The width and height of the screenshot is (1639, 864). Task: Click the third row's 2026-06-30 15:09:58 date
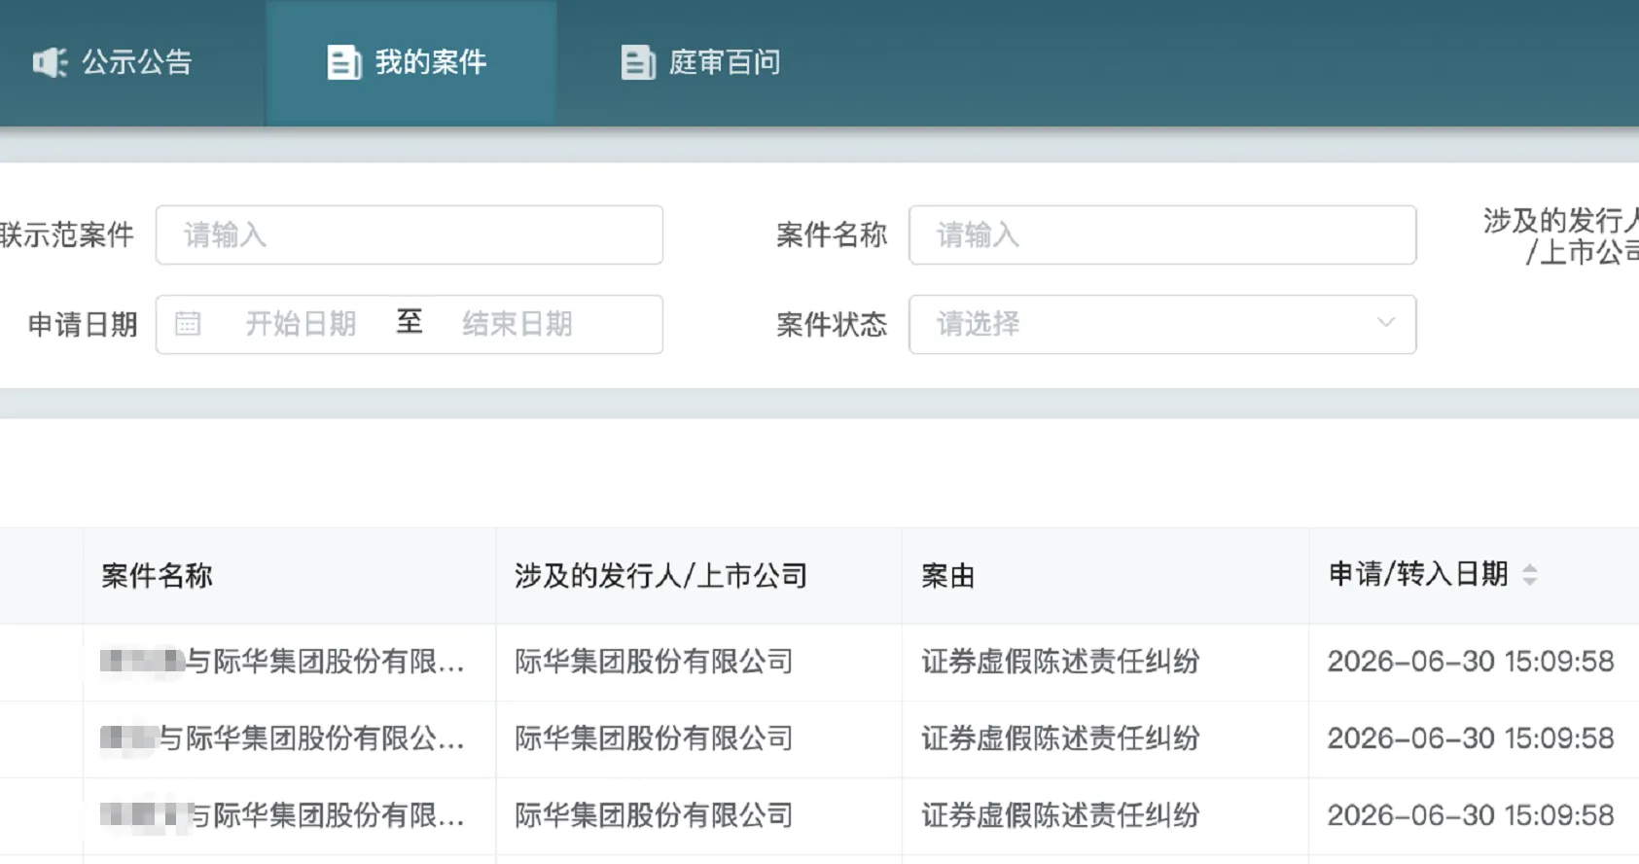coord(1471,815)
